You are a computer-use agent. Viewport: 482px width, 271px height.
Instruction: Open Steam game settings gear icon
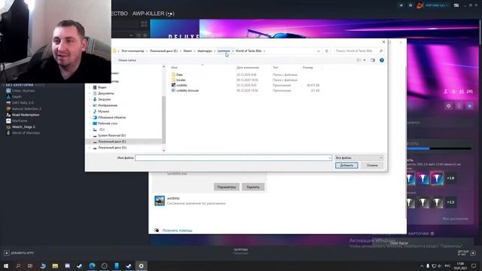pyautogui.click(x=449, y=105)
